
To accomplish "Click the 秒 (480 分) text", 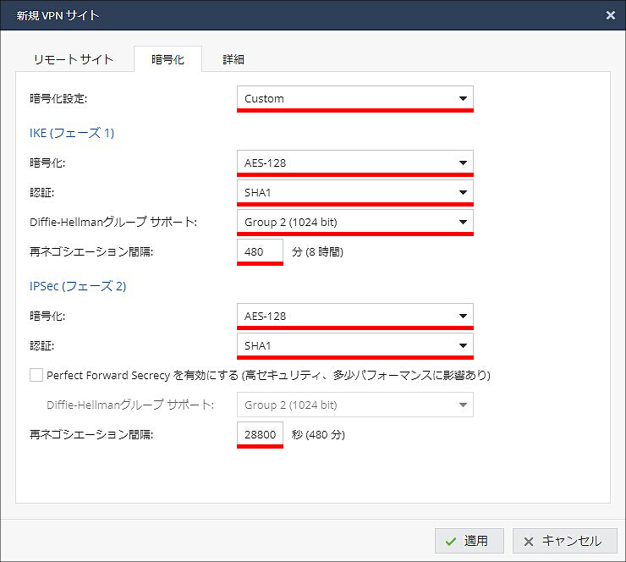I will pos(318,434).
